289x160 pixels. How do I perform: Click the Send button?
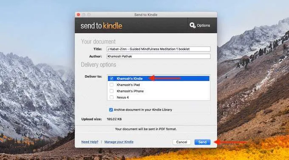(202, 142)
